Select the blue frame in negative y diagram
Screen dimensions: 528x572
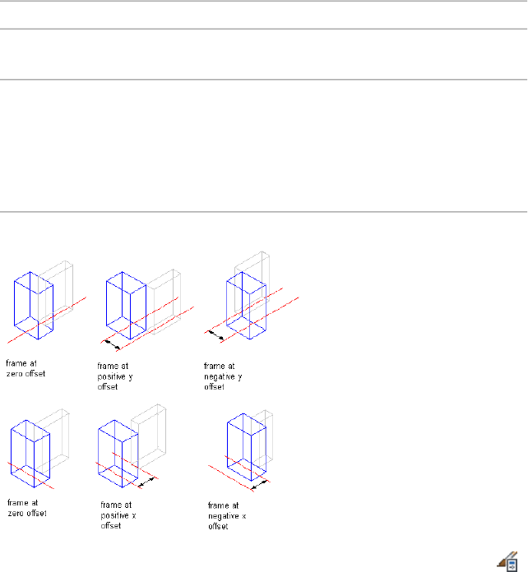[246, 306]
